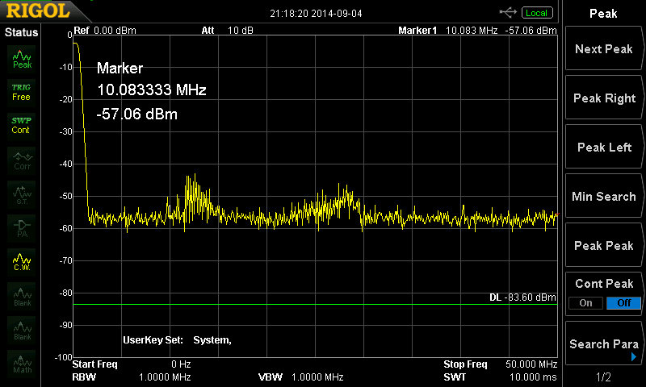Image resolution: width=646 pixels, height=387 pixels.
Task: Go to menu page 1/2 indicator
Action: [603, 377]
